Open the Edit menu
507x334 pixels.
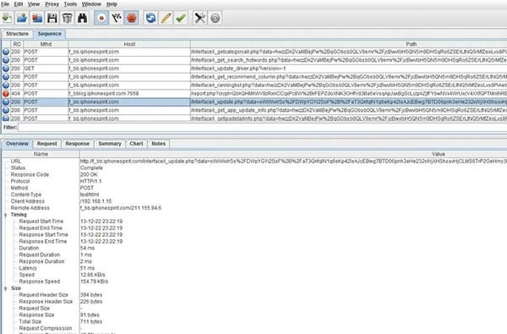click(19, 4)
